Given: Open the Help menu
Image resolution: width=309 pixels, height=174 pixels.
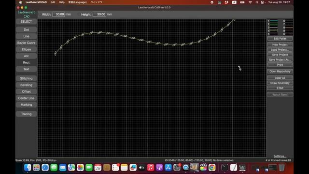Looking at the screenshot, I should click(62, 2).
